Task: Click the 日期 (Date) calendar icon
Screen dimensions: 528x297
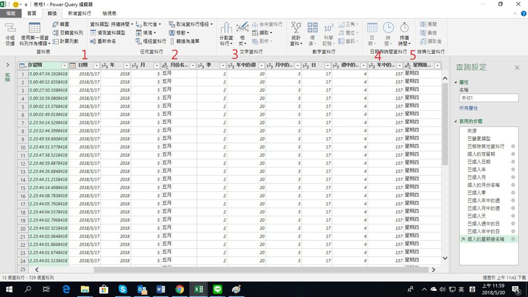Action: [x=372, y=28]
